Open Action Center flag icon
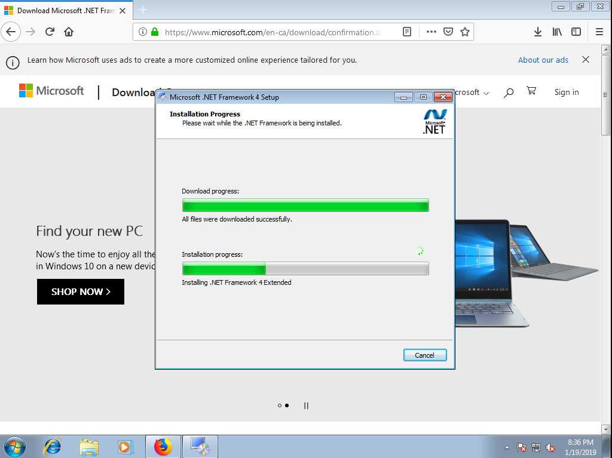This screenshot has height=458, width=612. click(521, 447)
